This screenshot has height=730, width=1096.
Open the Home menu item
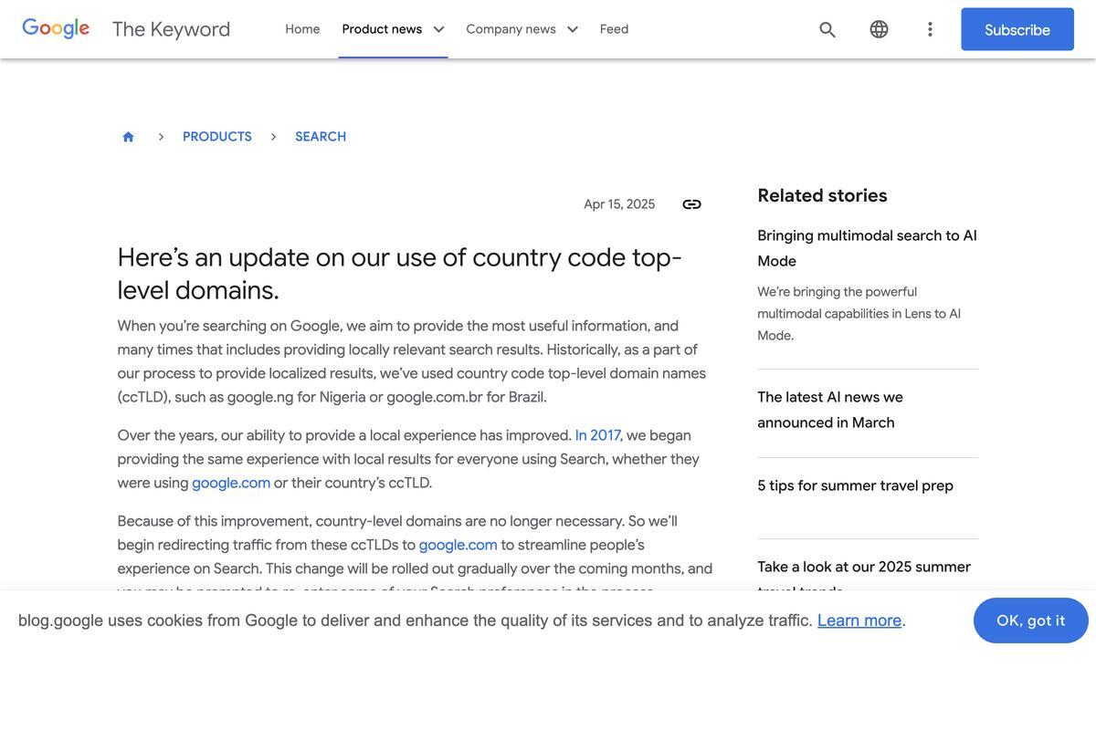click(302, 29)
